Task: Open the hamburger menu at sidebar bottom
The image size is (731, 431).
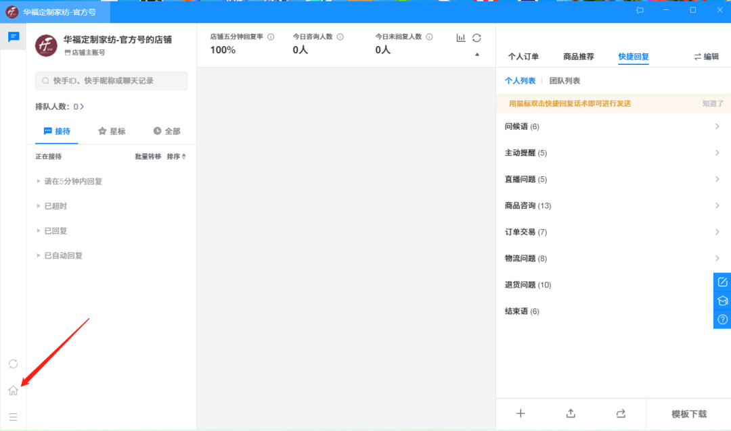Action: coord(13,417)
